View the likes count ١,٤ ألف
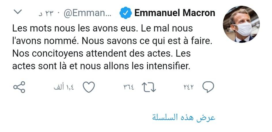Viewport: 272px width, 132px height. (x=64, y=87)
